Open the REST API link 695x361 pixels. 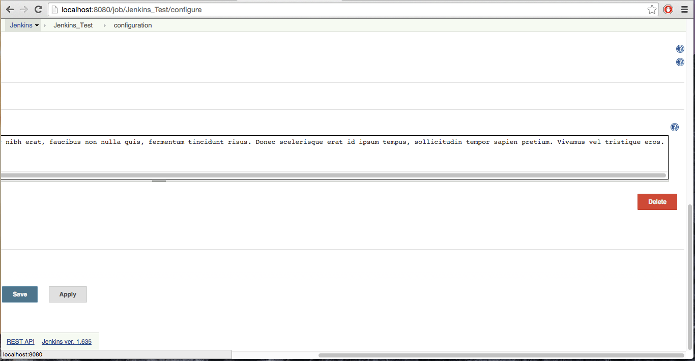[x=20, y=342]
